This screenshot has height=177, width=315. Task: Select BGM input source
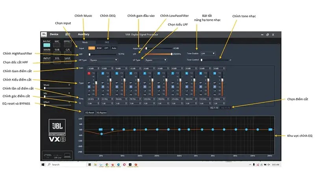coord(99,48)
